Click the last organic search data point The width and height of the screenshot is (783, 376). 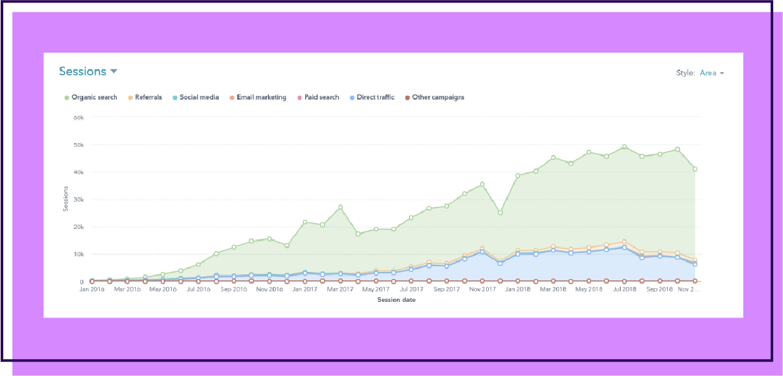(x=695, y=169)
